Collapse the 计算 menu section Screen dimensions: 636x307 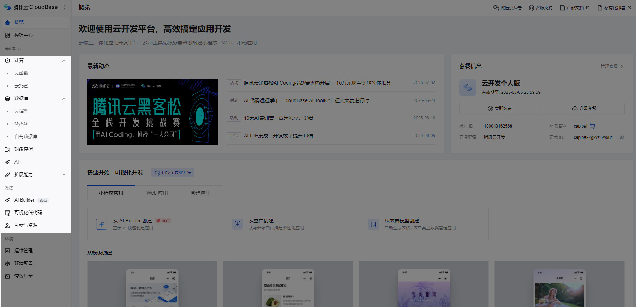[x=64, y=61]
